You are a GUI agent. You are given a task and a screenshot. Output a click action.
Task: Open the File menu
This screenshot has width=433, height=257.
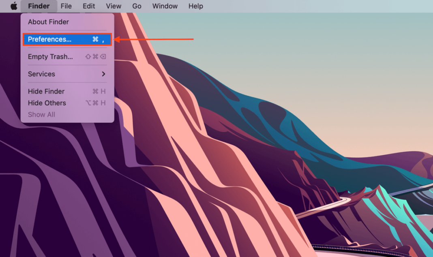pos(66,6)
